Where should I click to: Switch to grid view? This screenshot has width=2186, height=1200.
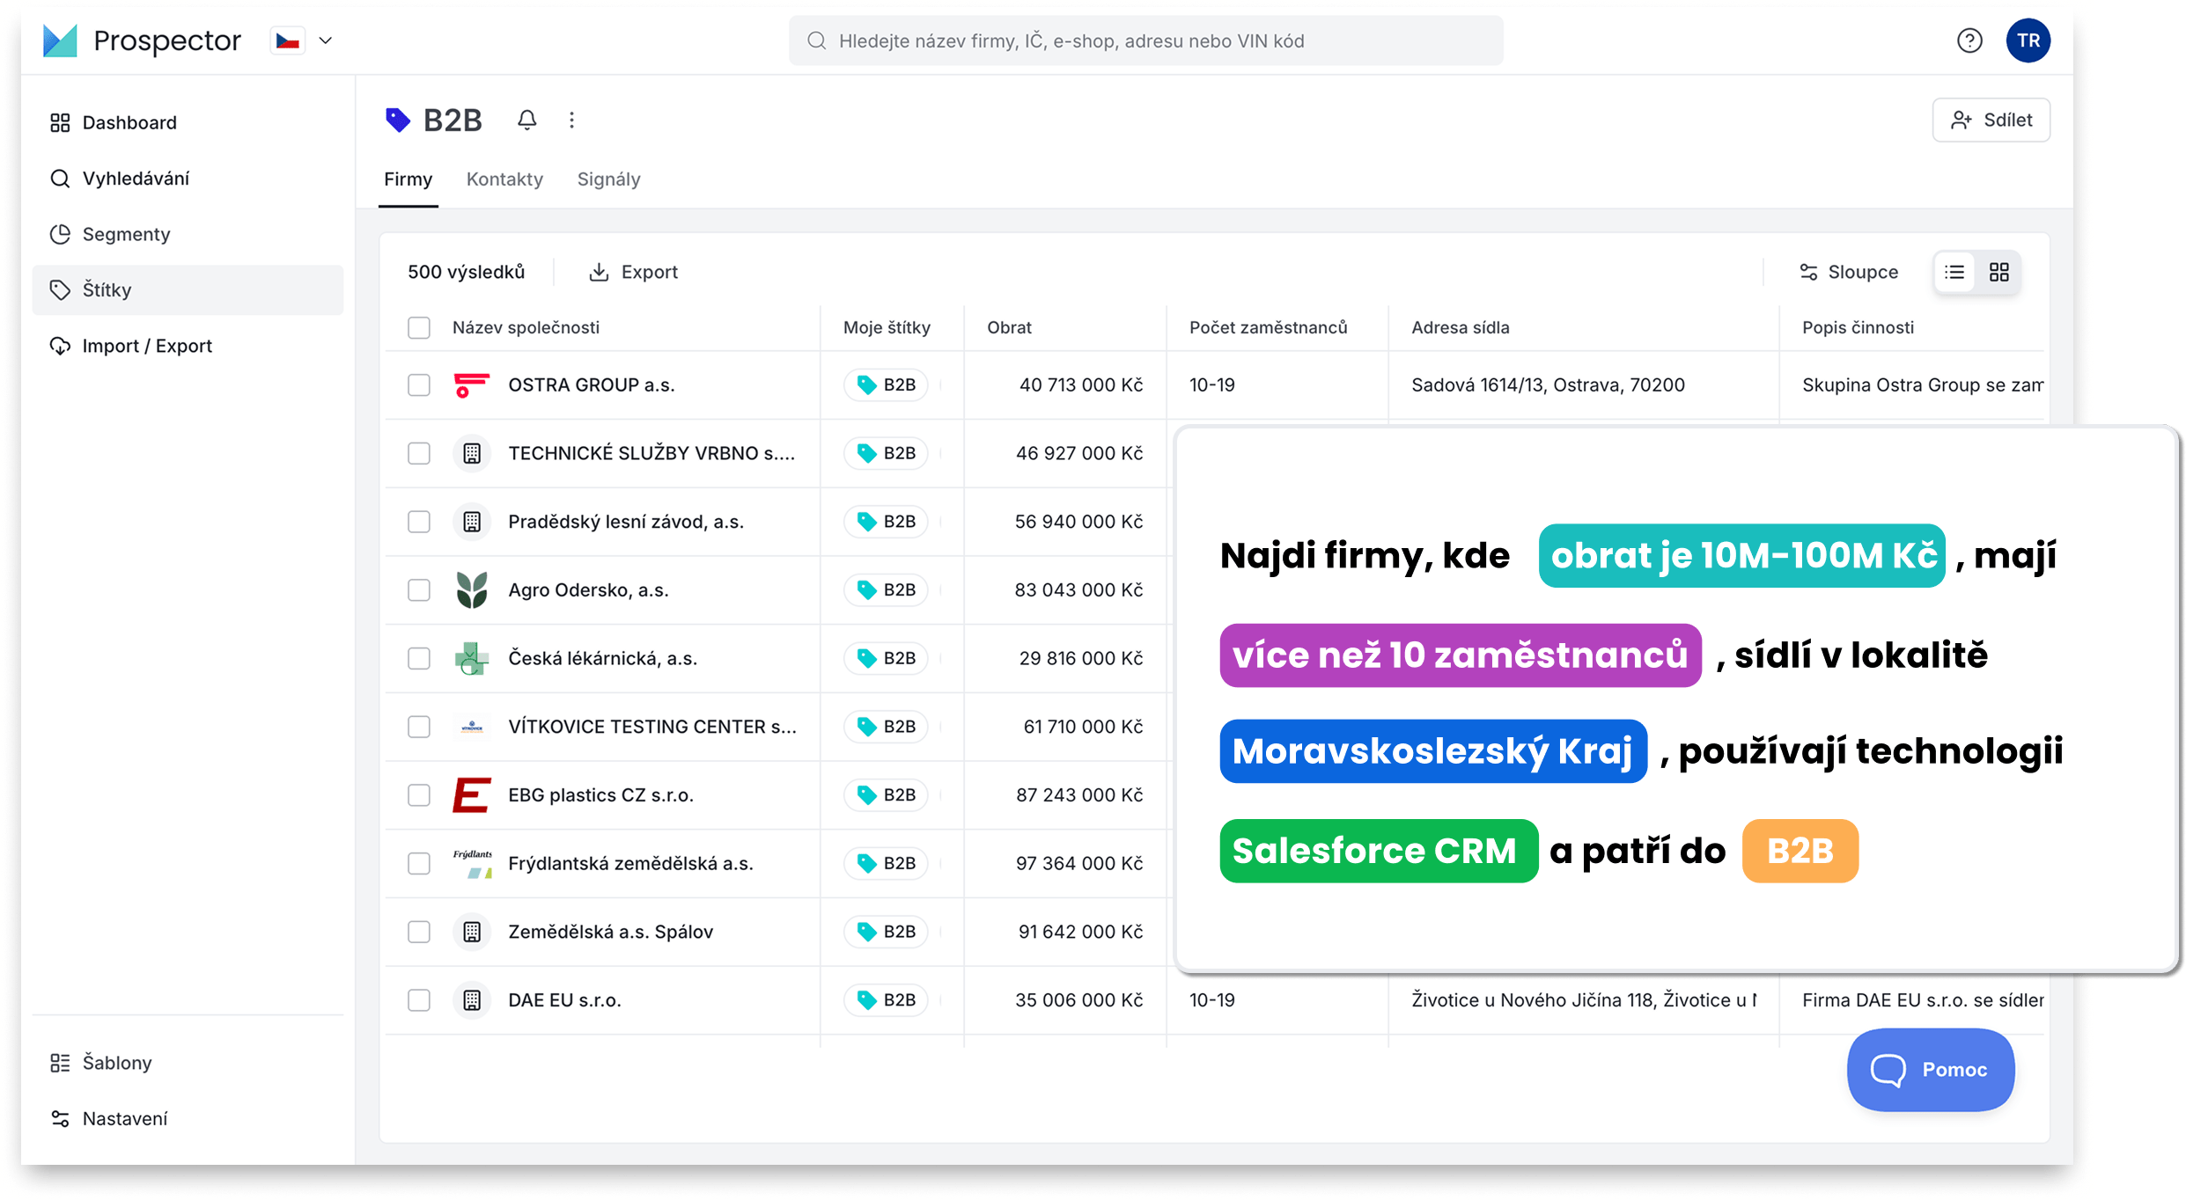[1998, 272]
